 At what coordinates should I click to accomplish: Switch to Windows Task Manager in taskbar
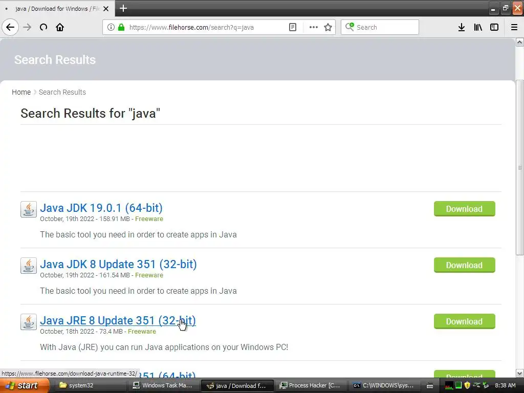163,385
